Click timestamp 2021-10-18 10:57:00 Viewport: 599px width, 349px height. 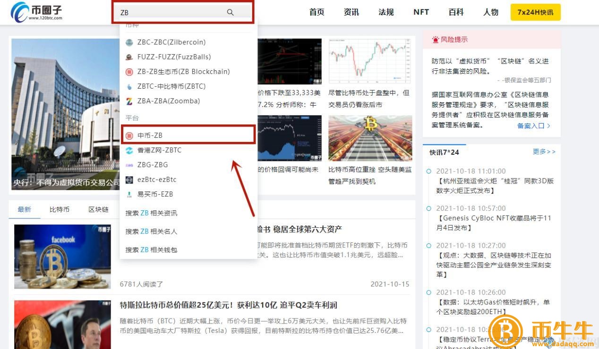pyautogui.click(x=471, y=208)
